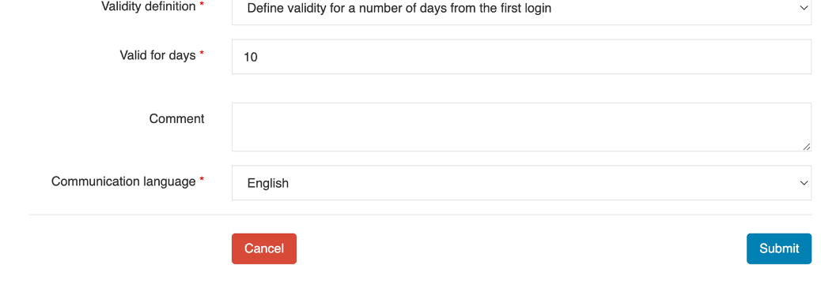
Task: Click the red asterisk beside Valid for days
Action: click(202, 54)
